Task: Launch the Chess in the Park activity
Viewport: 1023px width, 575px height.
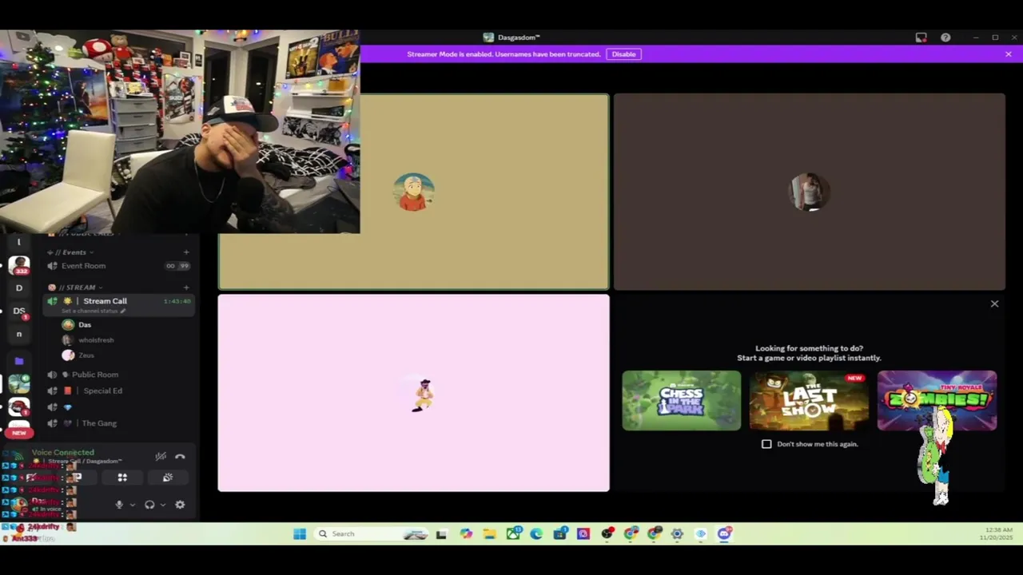Action: (682, 400)
